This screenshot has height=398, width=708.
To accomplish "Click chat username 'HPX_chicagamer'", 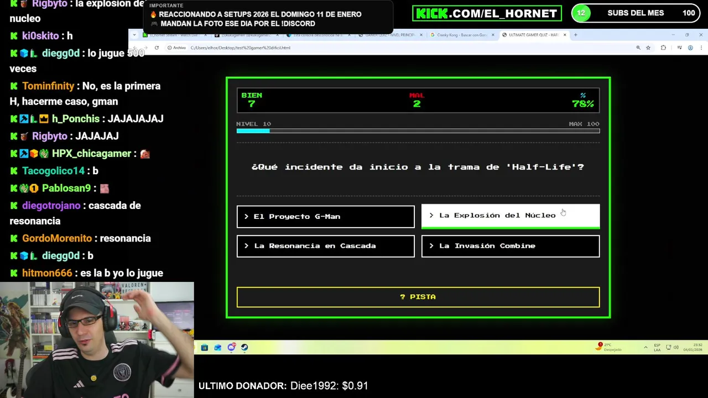I will coord(91,154).
